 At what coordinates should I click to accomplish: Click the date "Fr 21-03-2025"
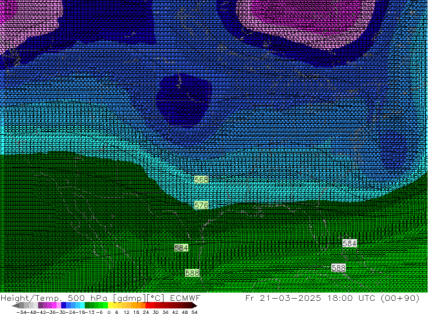click(283, 298)
